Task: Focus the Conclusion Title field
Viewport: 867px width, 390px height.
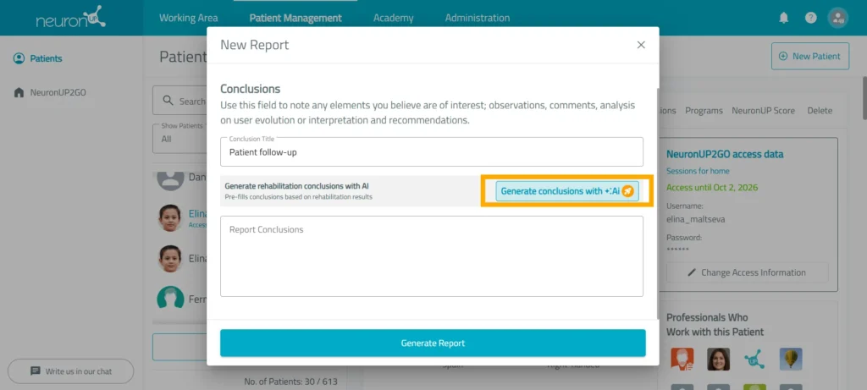Action: (x=432, y=152)
